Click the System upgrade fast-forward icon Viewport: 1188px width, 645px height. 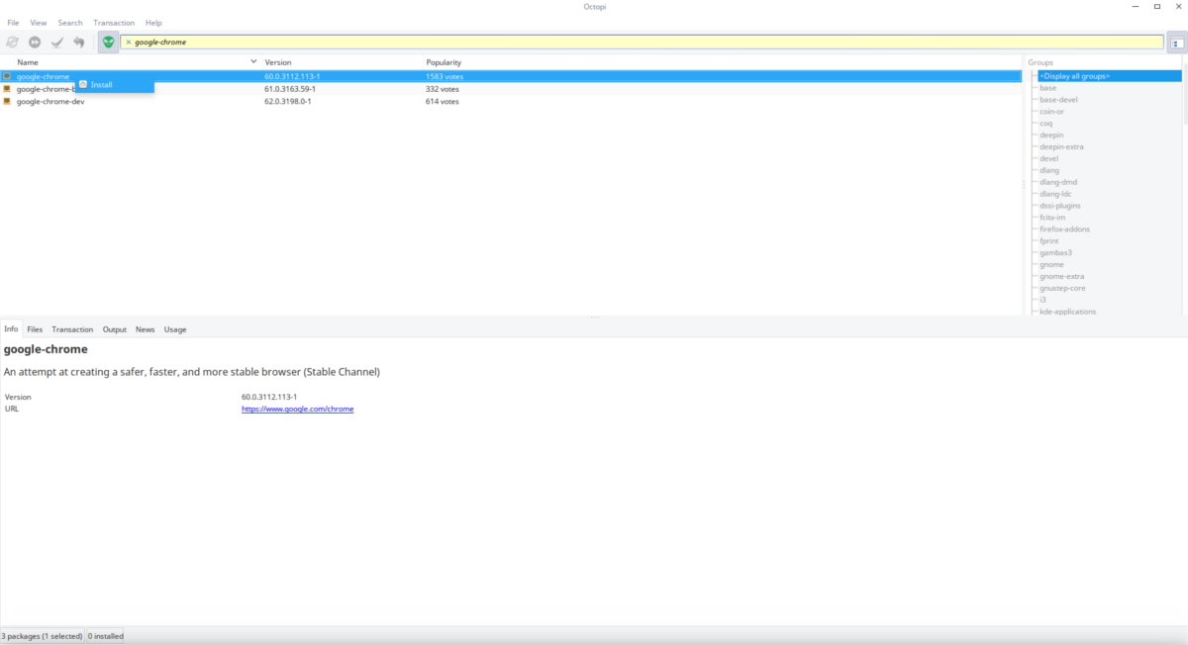click(35, 42)
